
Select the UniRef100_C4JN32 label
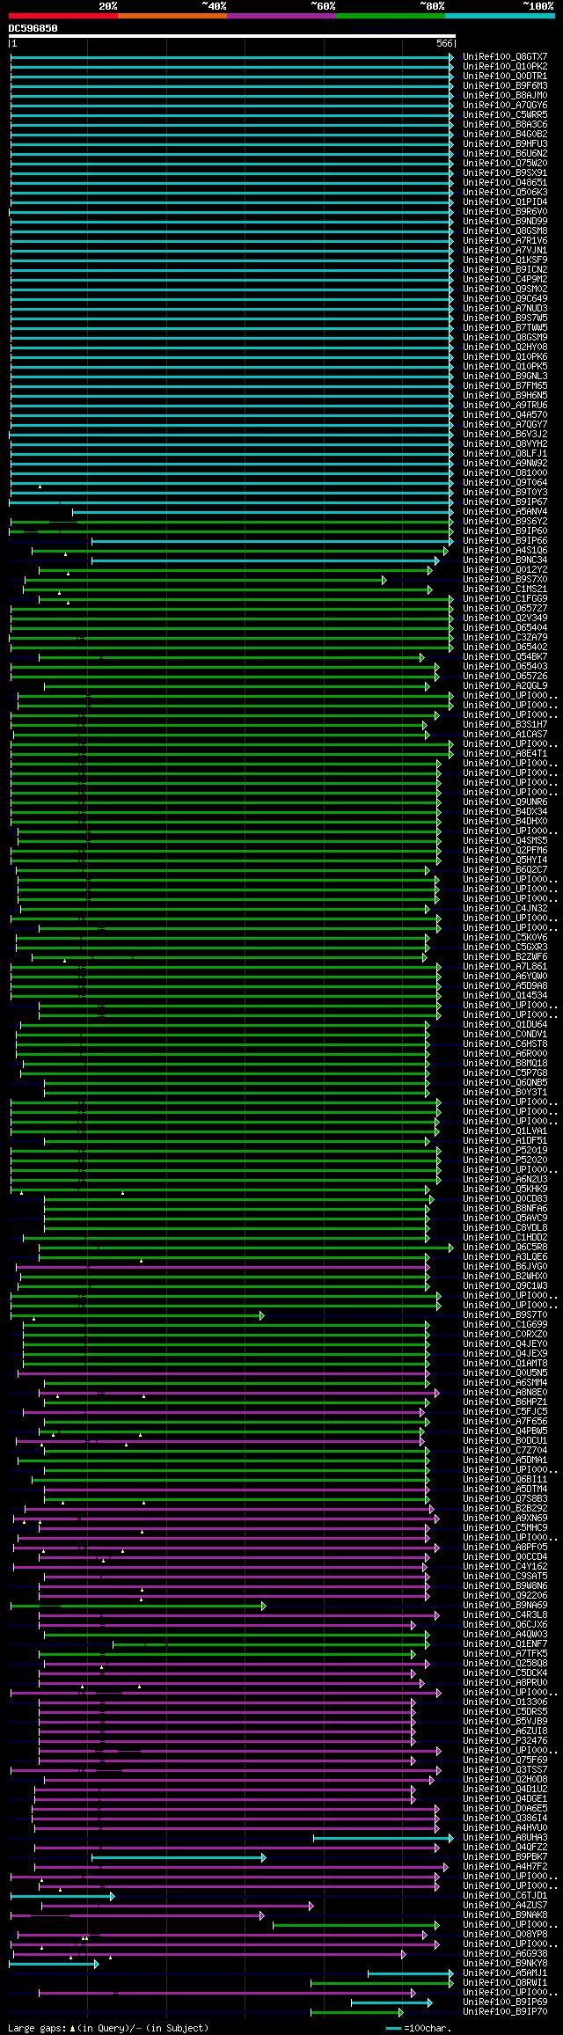pos(505,909)
